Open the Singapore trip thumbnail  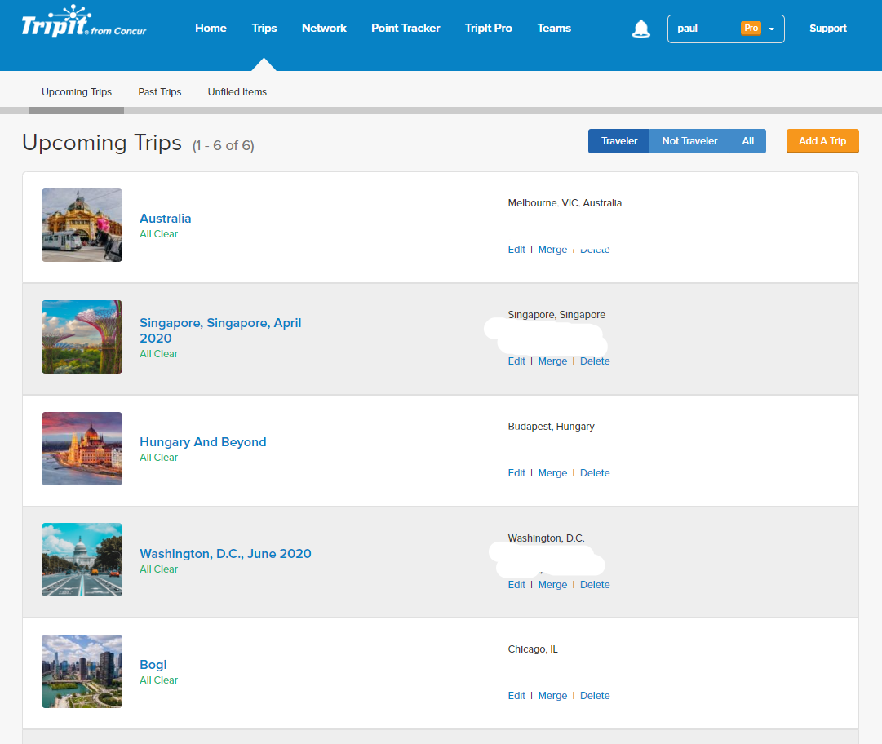82,337
